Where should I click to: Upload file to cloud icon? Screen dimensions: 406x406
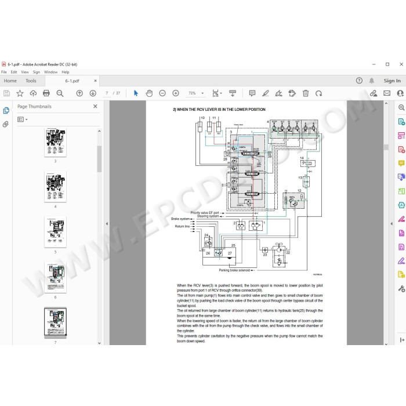[x=33, y=93]
